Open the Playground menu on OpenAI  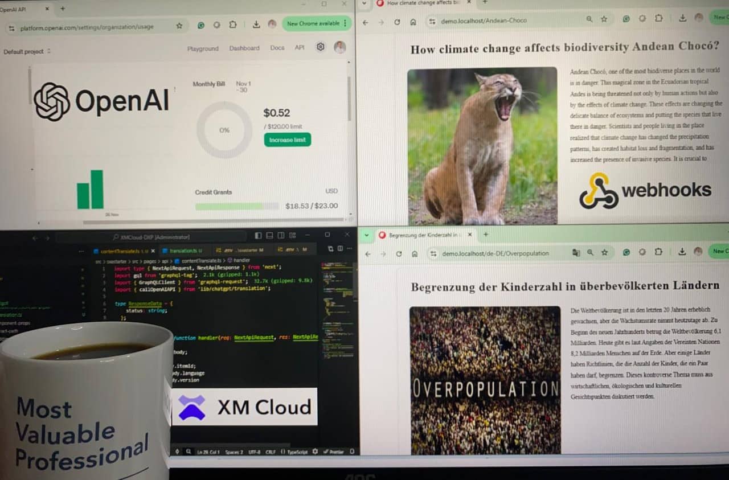(203, 48)
